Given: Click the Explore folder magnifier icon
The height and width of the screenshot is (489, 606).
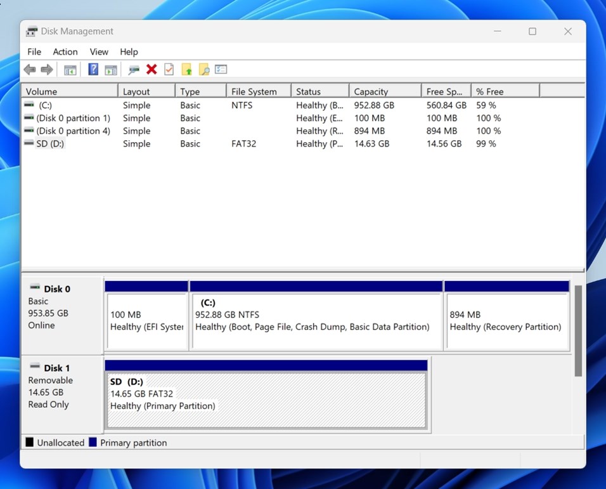Looking at the screenshot, I should [203, 69].
